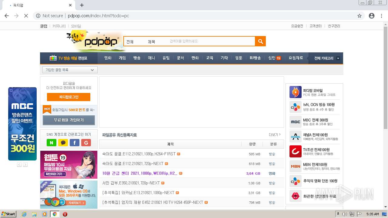Screen dimensions: 388x218
Task: Select 애니 category menu
Action: 152,58
